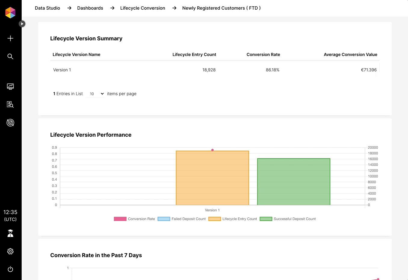Open the Lifecycle Conversion breadcrumb
Viewport: 408px width, 280px height.
[143, 8]
